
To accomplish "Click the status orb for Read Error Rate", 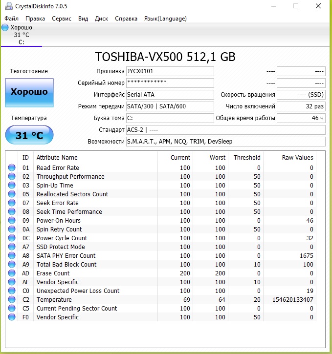I will tap(12, 167).
